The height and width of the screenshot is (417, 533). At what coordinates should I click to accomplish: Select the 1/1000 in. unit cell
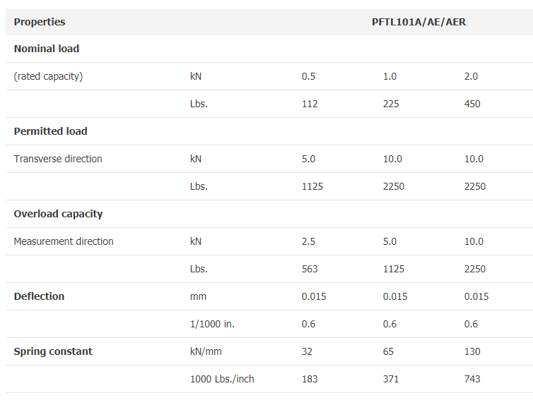[212, 324]
